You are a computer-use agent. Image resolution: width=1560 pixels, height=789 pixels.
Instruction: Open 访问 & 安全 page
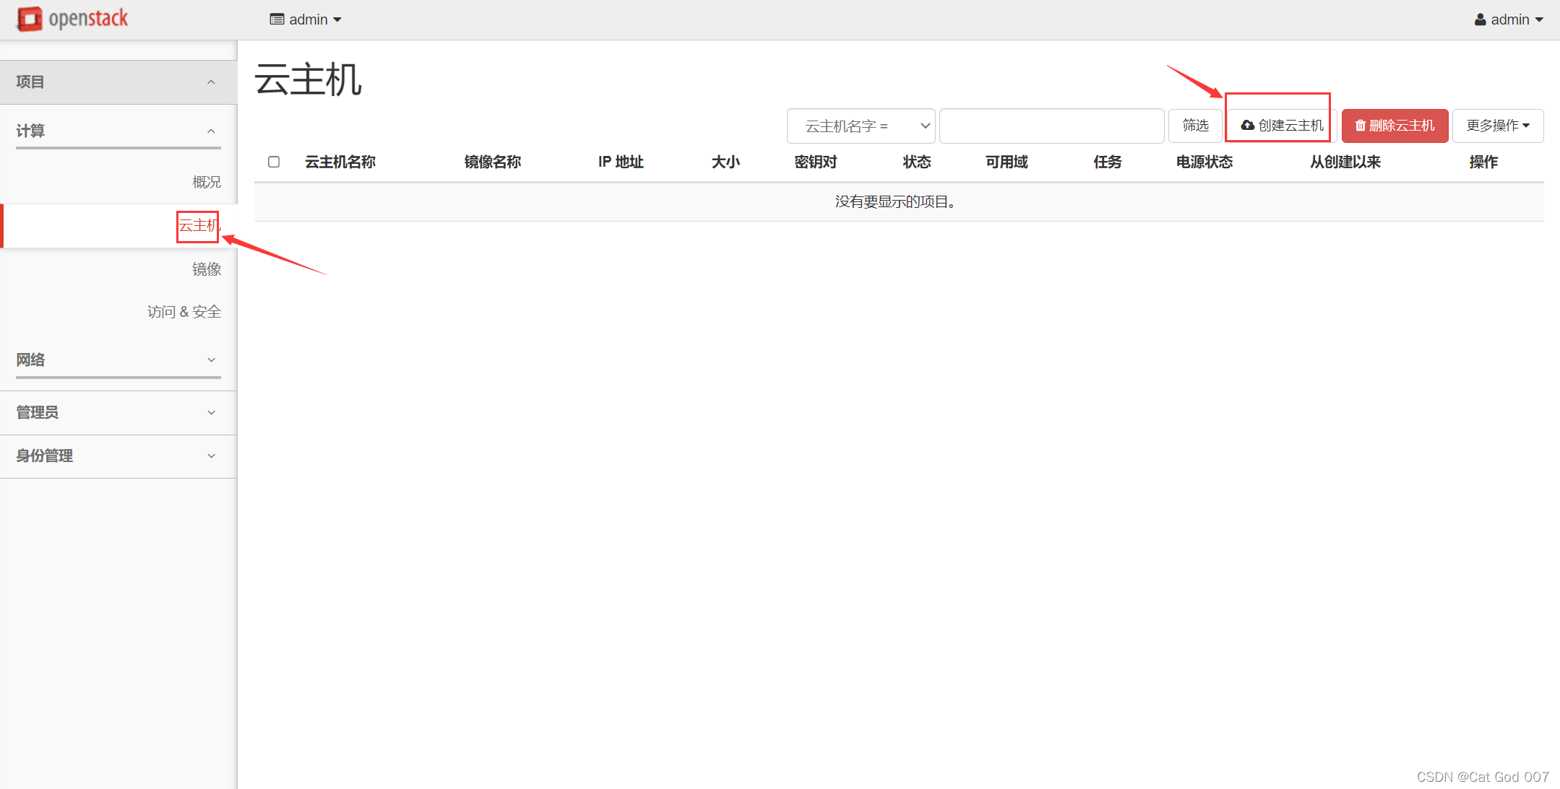pos(184,312)
